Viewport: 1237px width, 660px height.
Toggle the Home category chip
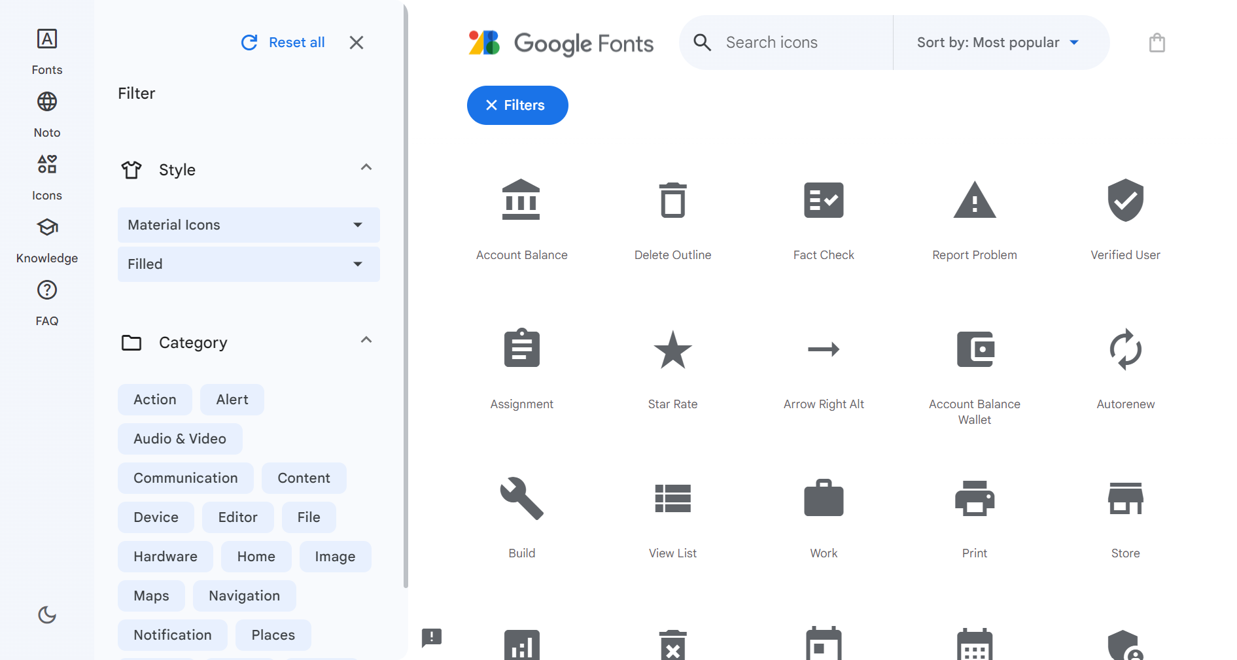click(x=256, y=557)
